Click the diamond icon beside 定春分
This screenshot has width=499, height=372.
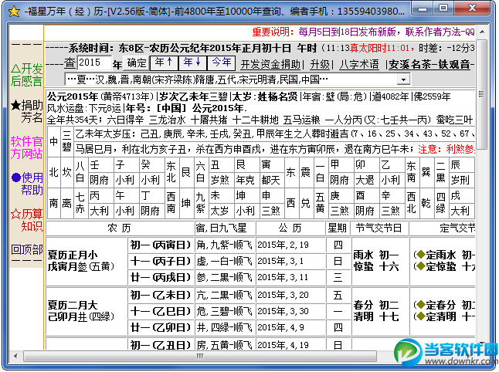421,305
